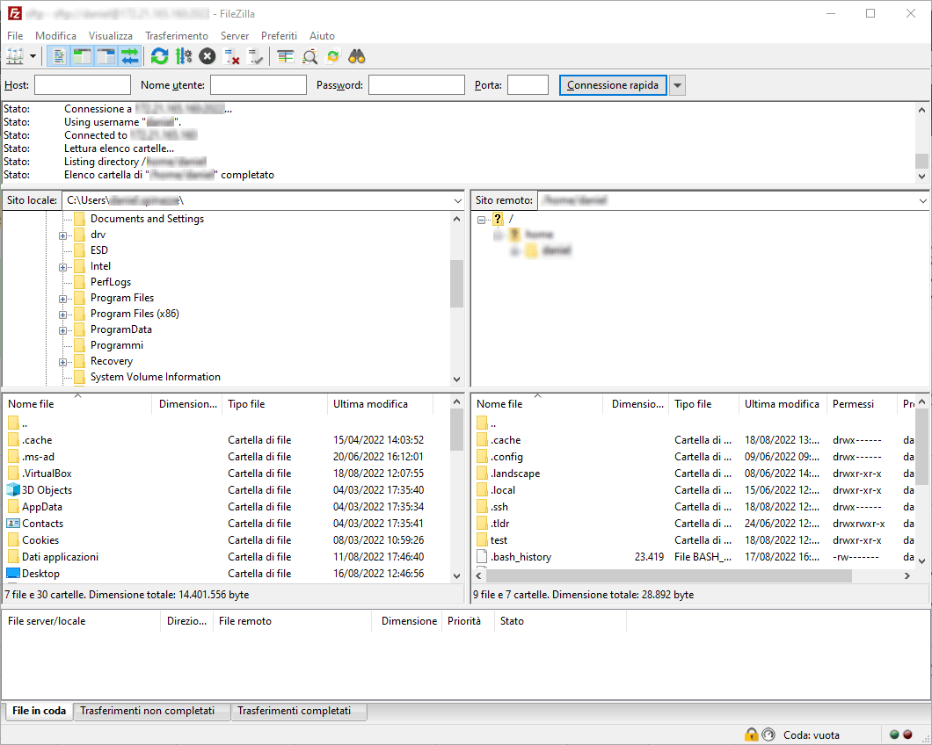Open the Aiuto menu

[x=322, y=36]
